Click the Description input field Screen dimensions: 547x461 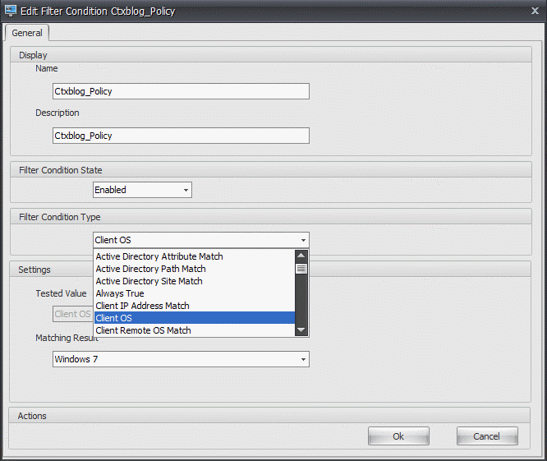coord(181,136)
